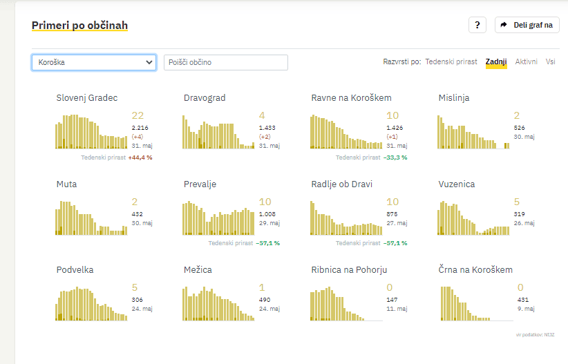Click the Poišči občino search field
The image size is (568, 364).
(x=225, y=62)
